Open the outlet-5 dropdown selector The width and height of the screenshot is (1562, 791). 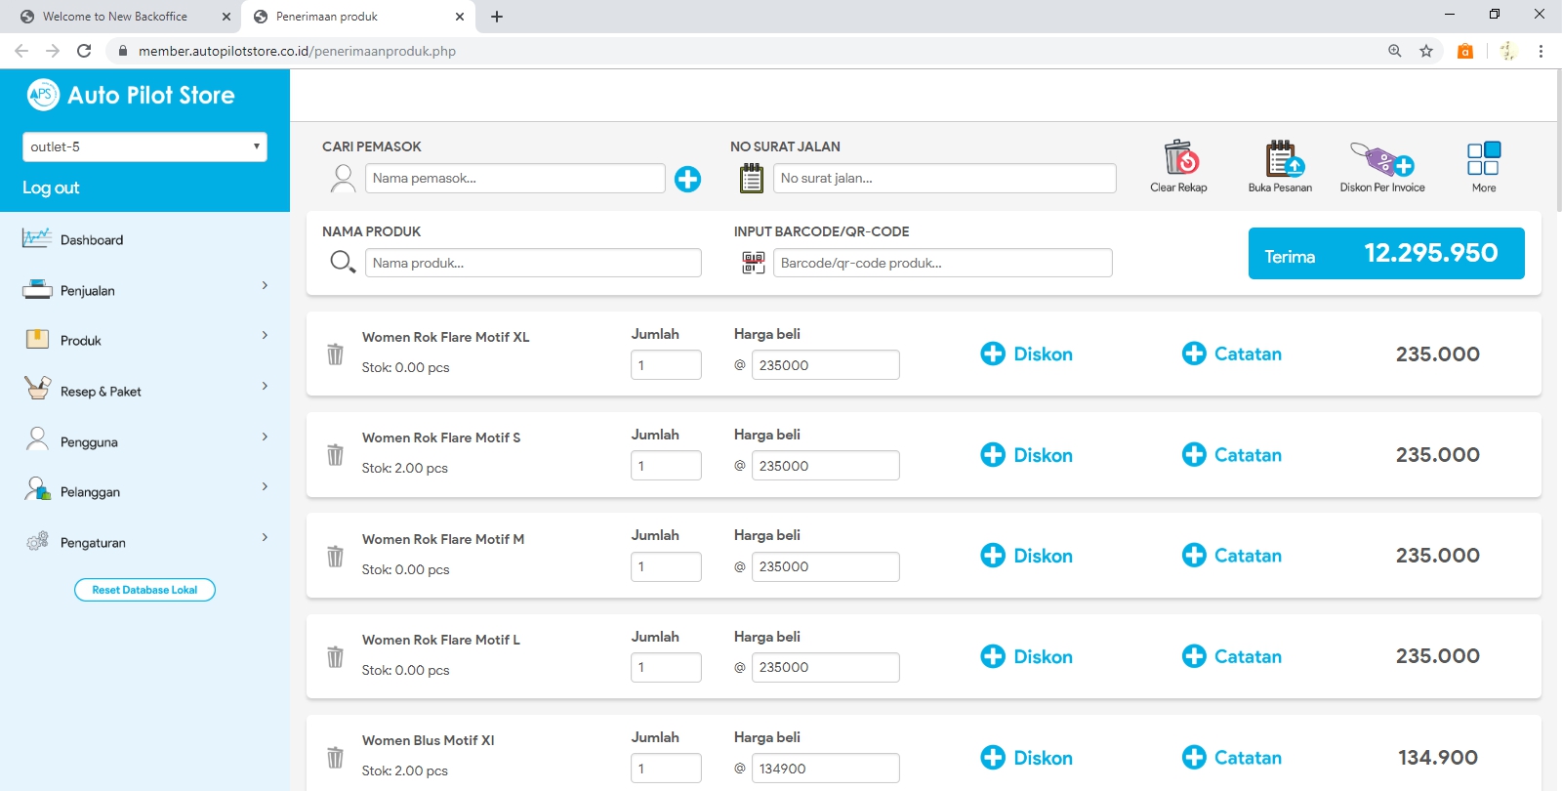[x=144, y=146]
